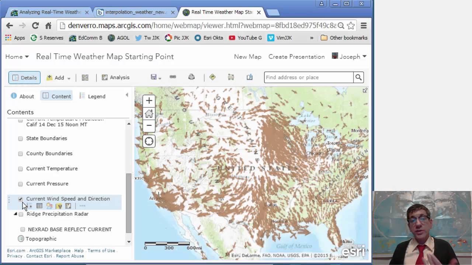Zoom out on the map
Image resolution: width=472 pixels, height=265 pixels.
[x=149, y=125]
